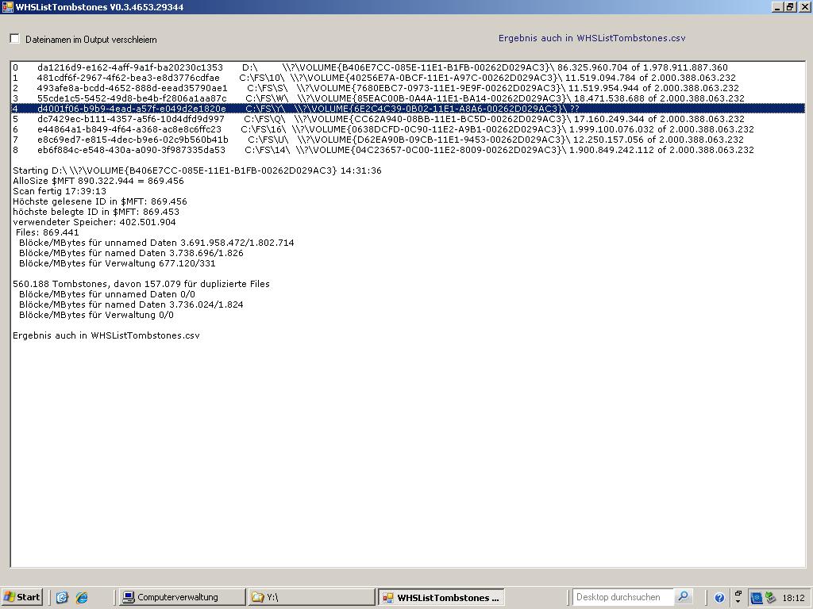Image resolution: width=813 pixels, height=609 pixels.
Task: Click the WHSListTombstones icon in the title bar
Action: [x=6, y=6]
